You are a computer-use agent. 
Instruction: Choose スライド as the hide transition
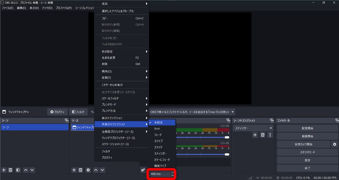[162, 147]
